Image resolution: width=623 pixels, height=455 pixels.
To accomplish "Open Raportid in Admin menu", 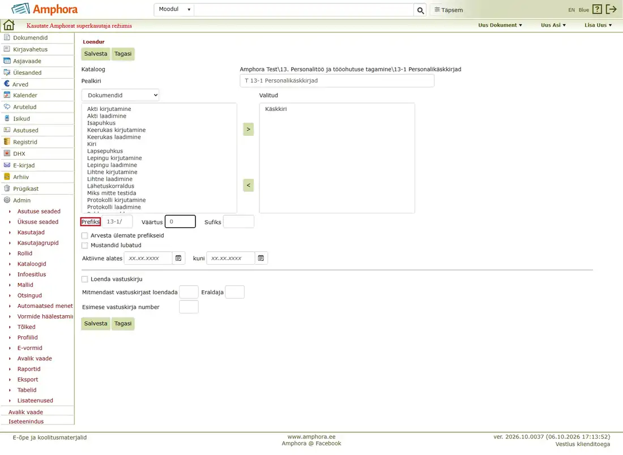I will coord(29,369).
